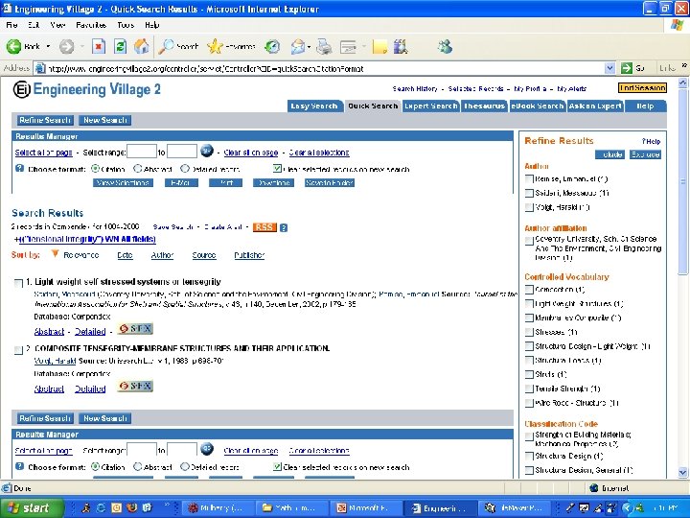Image resolution: width=690 pixels, height=518 pixels.
Task: Click the Print toolbar icon
Action: point(324,46)
